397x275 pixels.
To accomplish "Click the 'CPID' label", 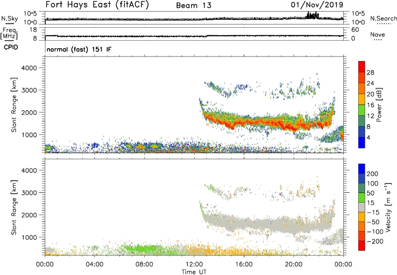I will coord(11,47).
